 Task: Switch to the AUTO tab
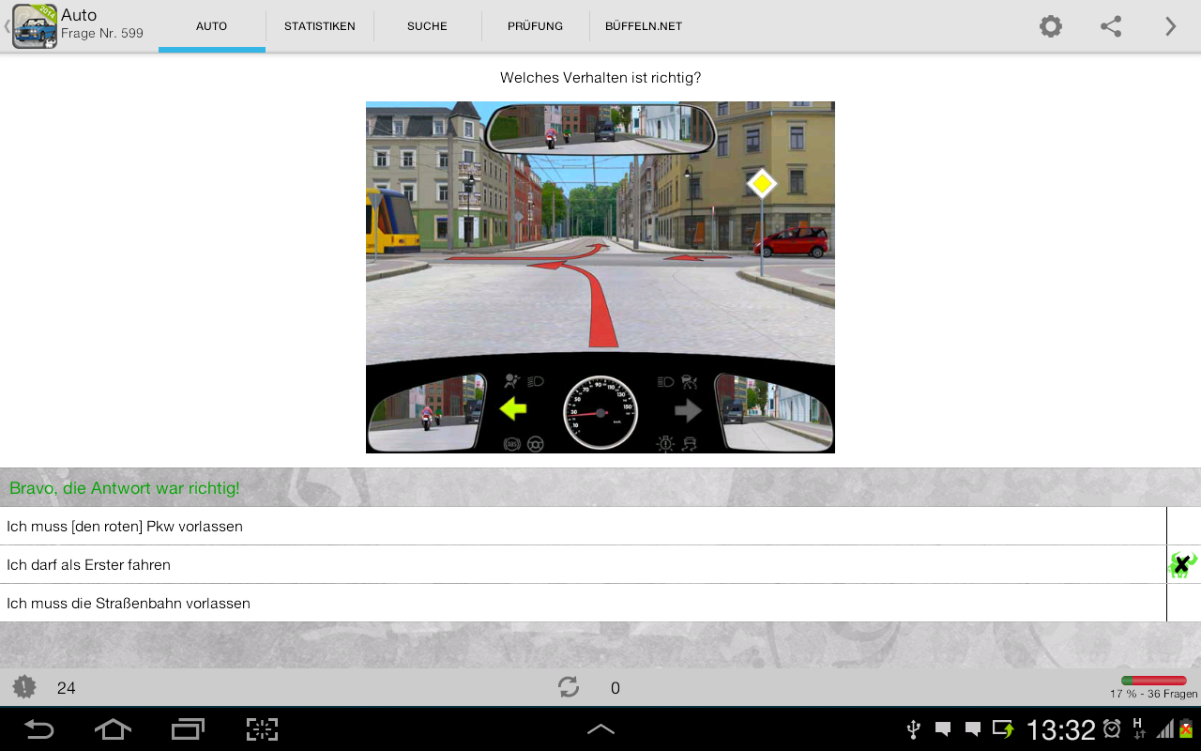(x=212, y=26)
